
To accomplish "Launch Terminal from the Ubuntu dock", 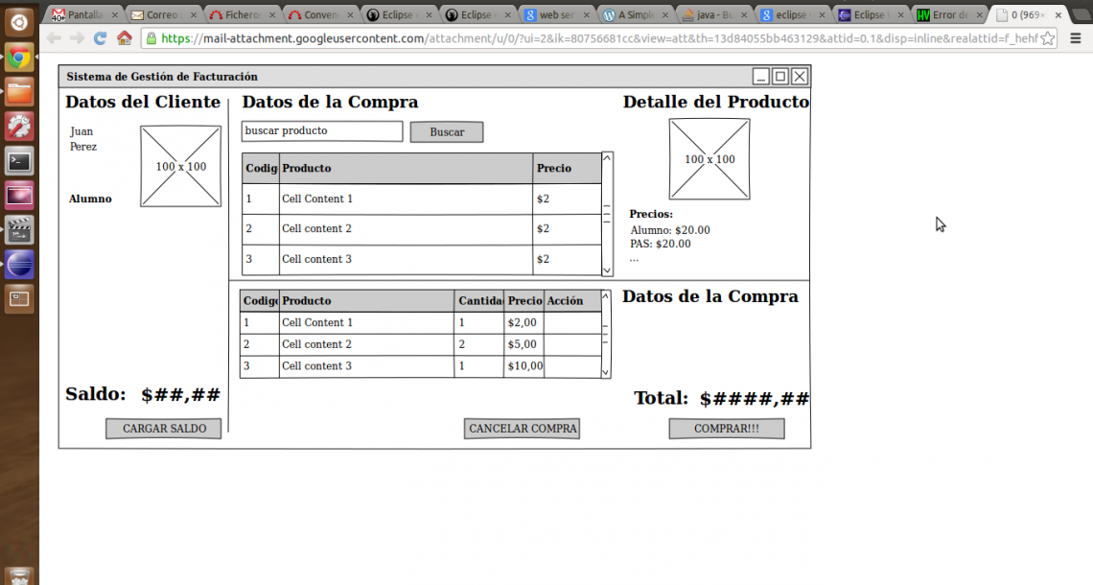I will 19,161.
